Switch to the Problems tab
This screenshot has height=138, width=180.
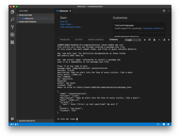pyautogui.click(x=65, y=40)
